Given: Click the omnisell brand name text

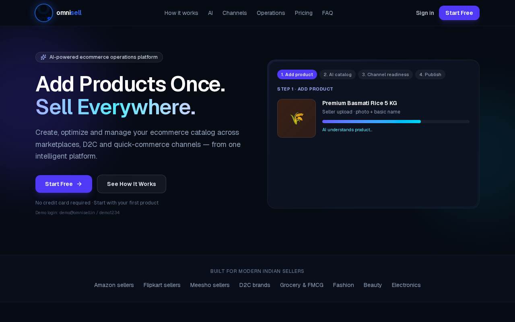Looking at the screenshot, I should point(69,13).
